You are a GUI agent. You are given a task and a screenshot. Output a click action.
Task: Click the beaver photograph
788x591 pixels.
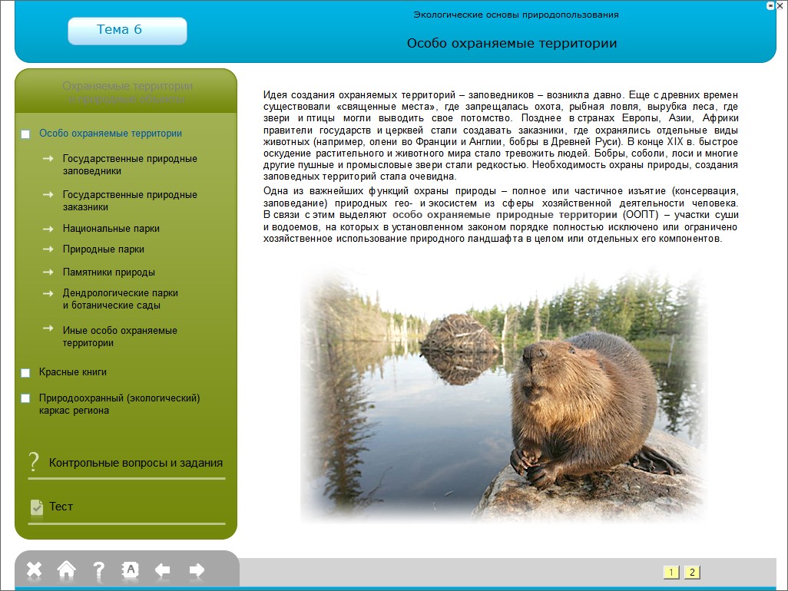pos(503,391)
